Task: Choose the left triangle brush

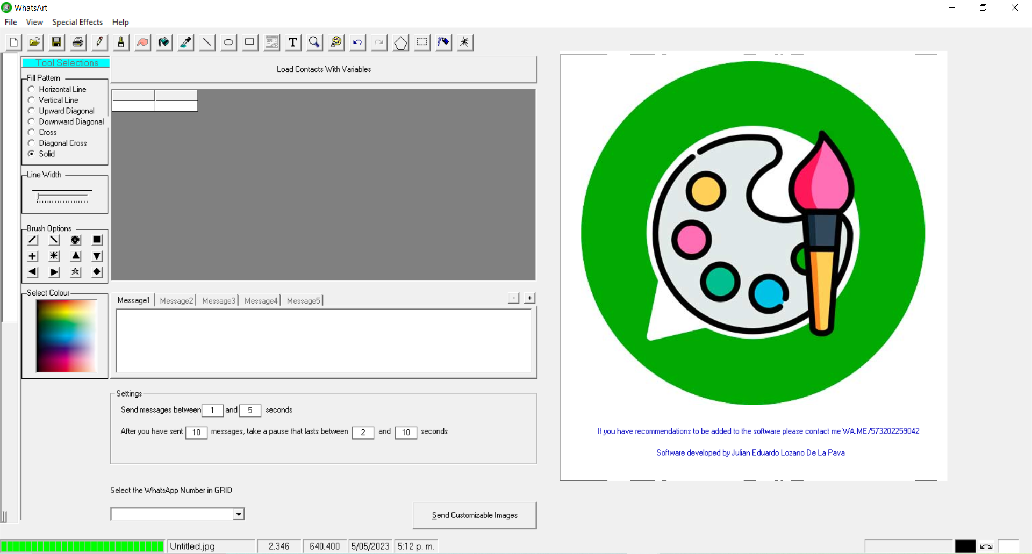Action: (33, 272)
